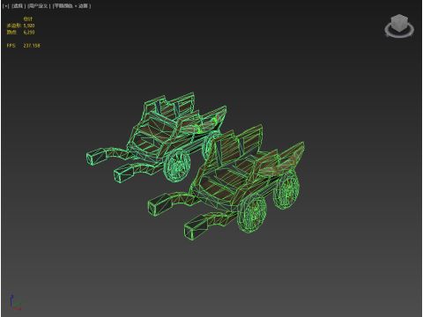
Task: Open the [+] viewport general menu
Action: tap(5, 6)
